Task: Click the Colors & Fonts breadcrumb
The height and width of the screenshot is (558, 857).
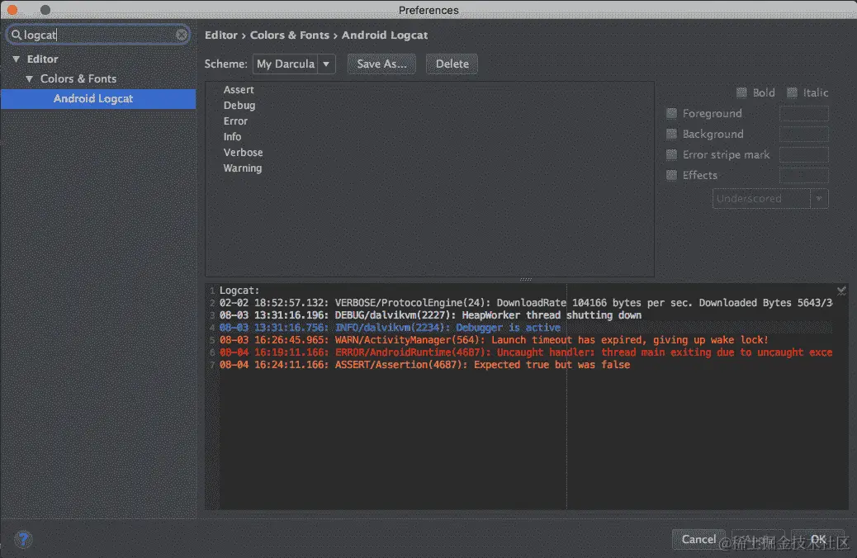Action: [x=290, y=35]
